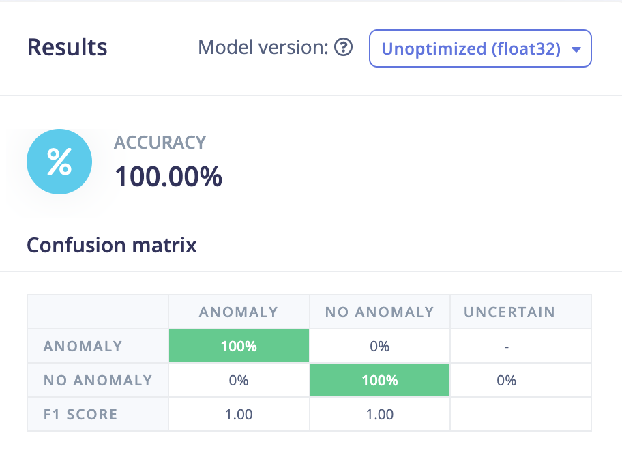Select the green Anomaly-Anomaly 100% cell

239,346
